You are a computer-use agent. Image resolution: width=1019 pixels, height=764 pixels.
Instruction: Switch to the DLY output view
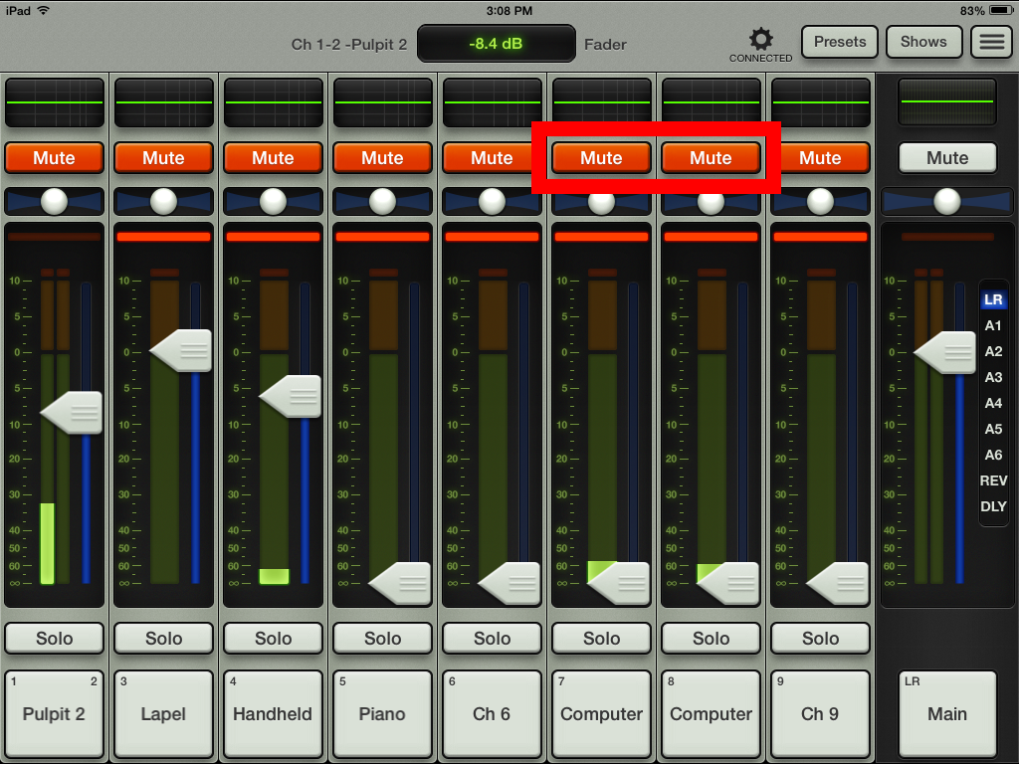pos(993,506)
